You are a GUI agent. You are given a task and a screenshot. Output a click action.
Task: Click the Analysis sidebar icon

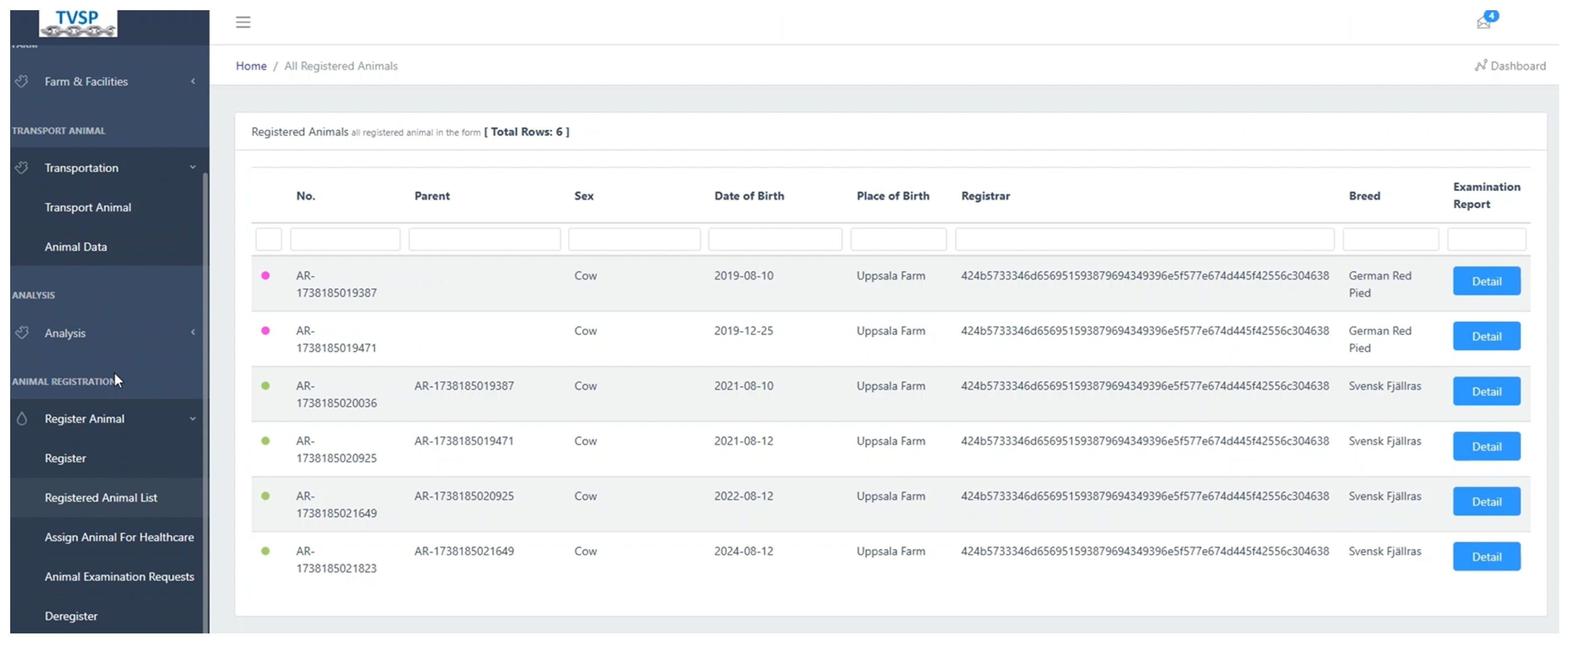[22, 333]
